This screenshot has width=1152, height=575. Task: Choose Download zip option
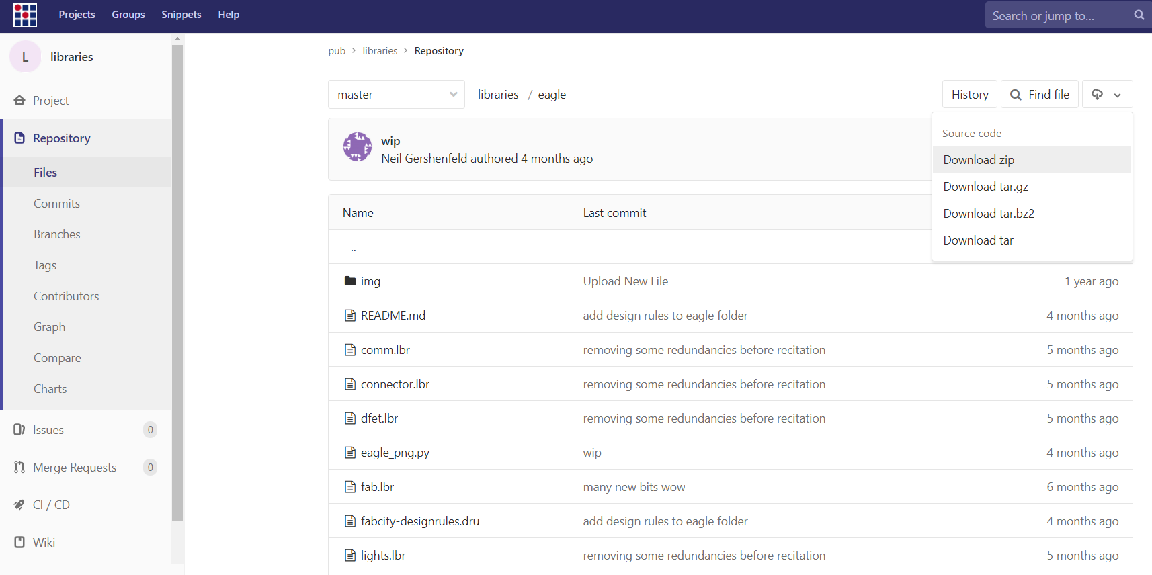(x=979, y=160)
